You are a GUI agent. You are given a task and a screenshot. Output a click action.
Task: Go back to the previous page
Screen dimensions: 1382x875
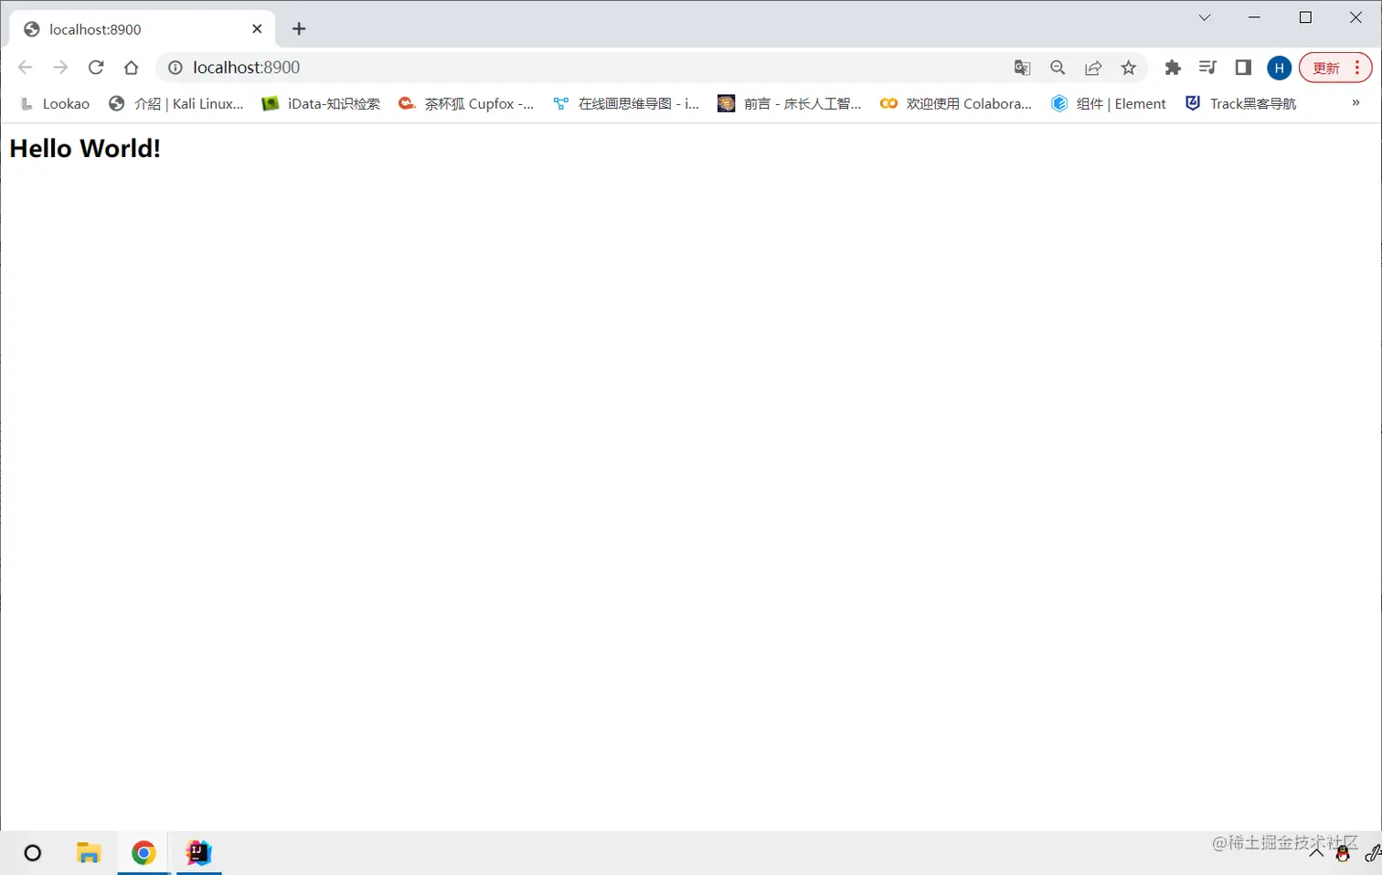tap(26, 68)
